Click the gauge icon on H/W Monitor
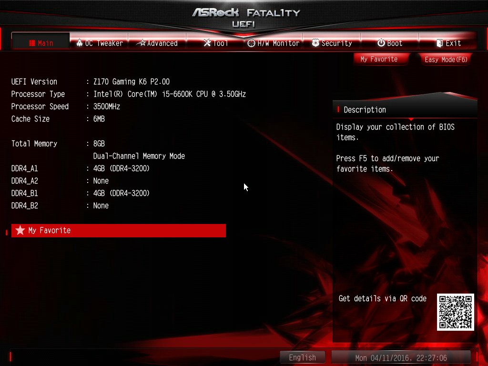Viewport: 488px width, 366px height. [x=251, y=43]
